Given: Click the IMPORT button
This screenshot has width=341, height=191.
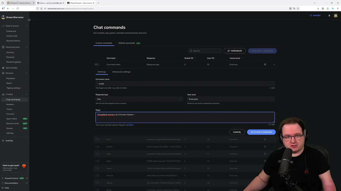Looking at the screenshot, I should click(315, 15).
